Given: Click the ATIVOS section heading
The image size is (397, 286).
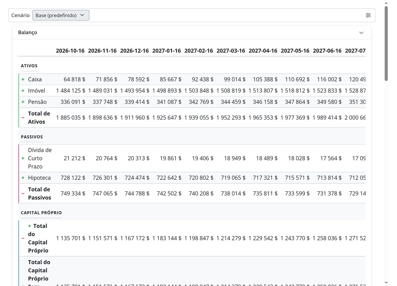Looking at the screenshot, I should 29,66.
